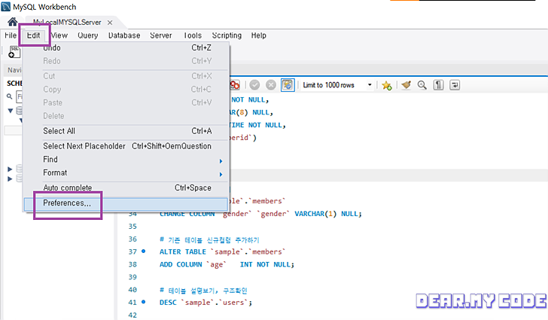Image resolution: width=548 pixels, height=320 pixels.
Task: Close the MyLocalMYSQLServer tab
Action: coord(110,23)
